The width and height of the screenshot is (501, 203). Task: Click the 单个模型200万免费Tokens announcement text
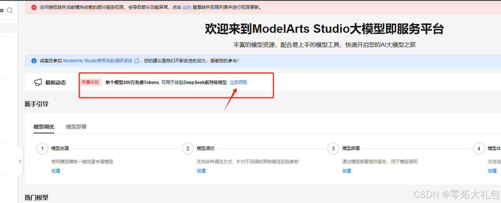click(166, 83)
